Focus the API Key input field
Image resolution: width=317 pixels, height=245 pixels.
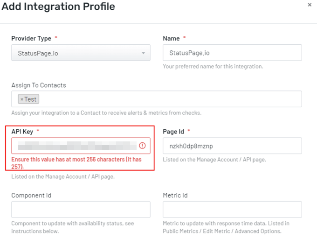[x=75, y=146]
